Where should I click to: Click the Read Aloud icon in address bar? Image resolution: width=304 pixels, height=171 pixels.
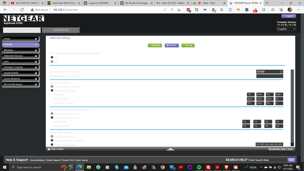[x=172, y=10]
